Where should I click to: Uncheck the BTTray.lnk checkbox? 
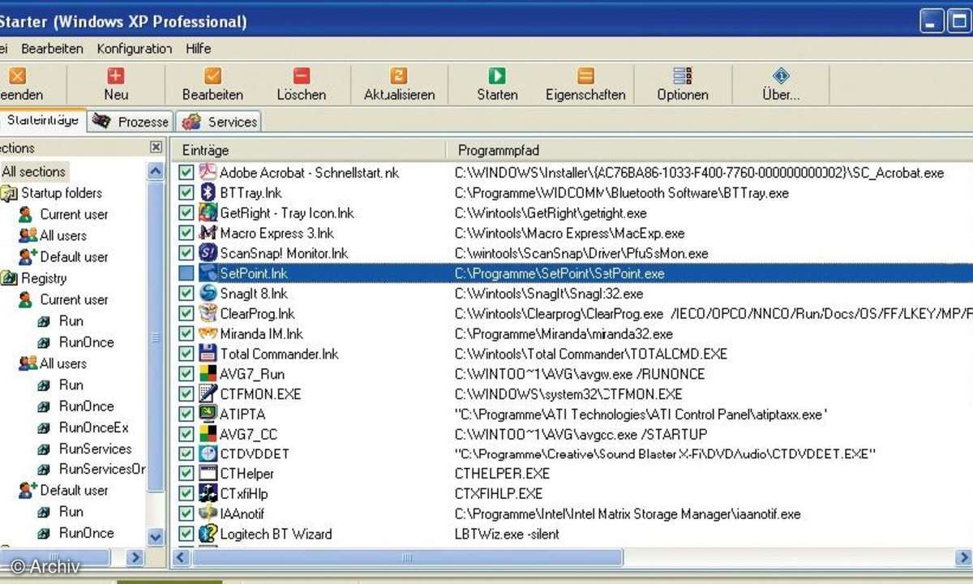coord(186,193)
